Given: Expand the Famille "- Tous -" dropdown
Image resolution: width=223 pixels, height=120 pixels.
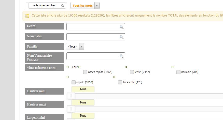Looking at the screenshot, I should click(75, 47).
